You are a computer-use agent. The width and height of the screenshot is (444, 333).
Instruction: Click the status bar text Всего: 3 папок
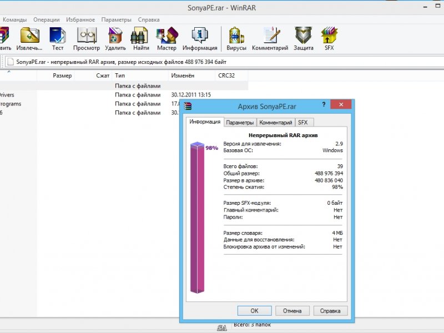coord(252,325)
